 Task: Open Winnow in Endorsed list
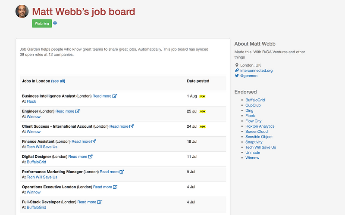252,158
